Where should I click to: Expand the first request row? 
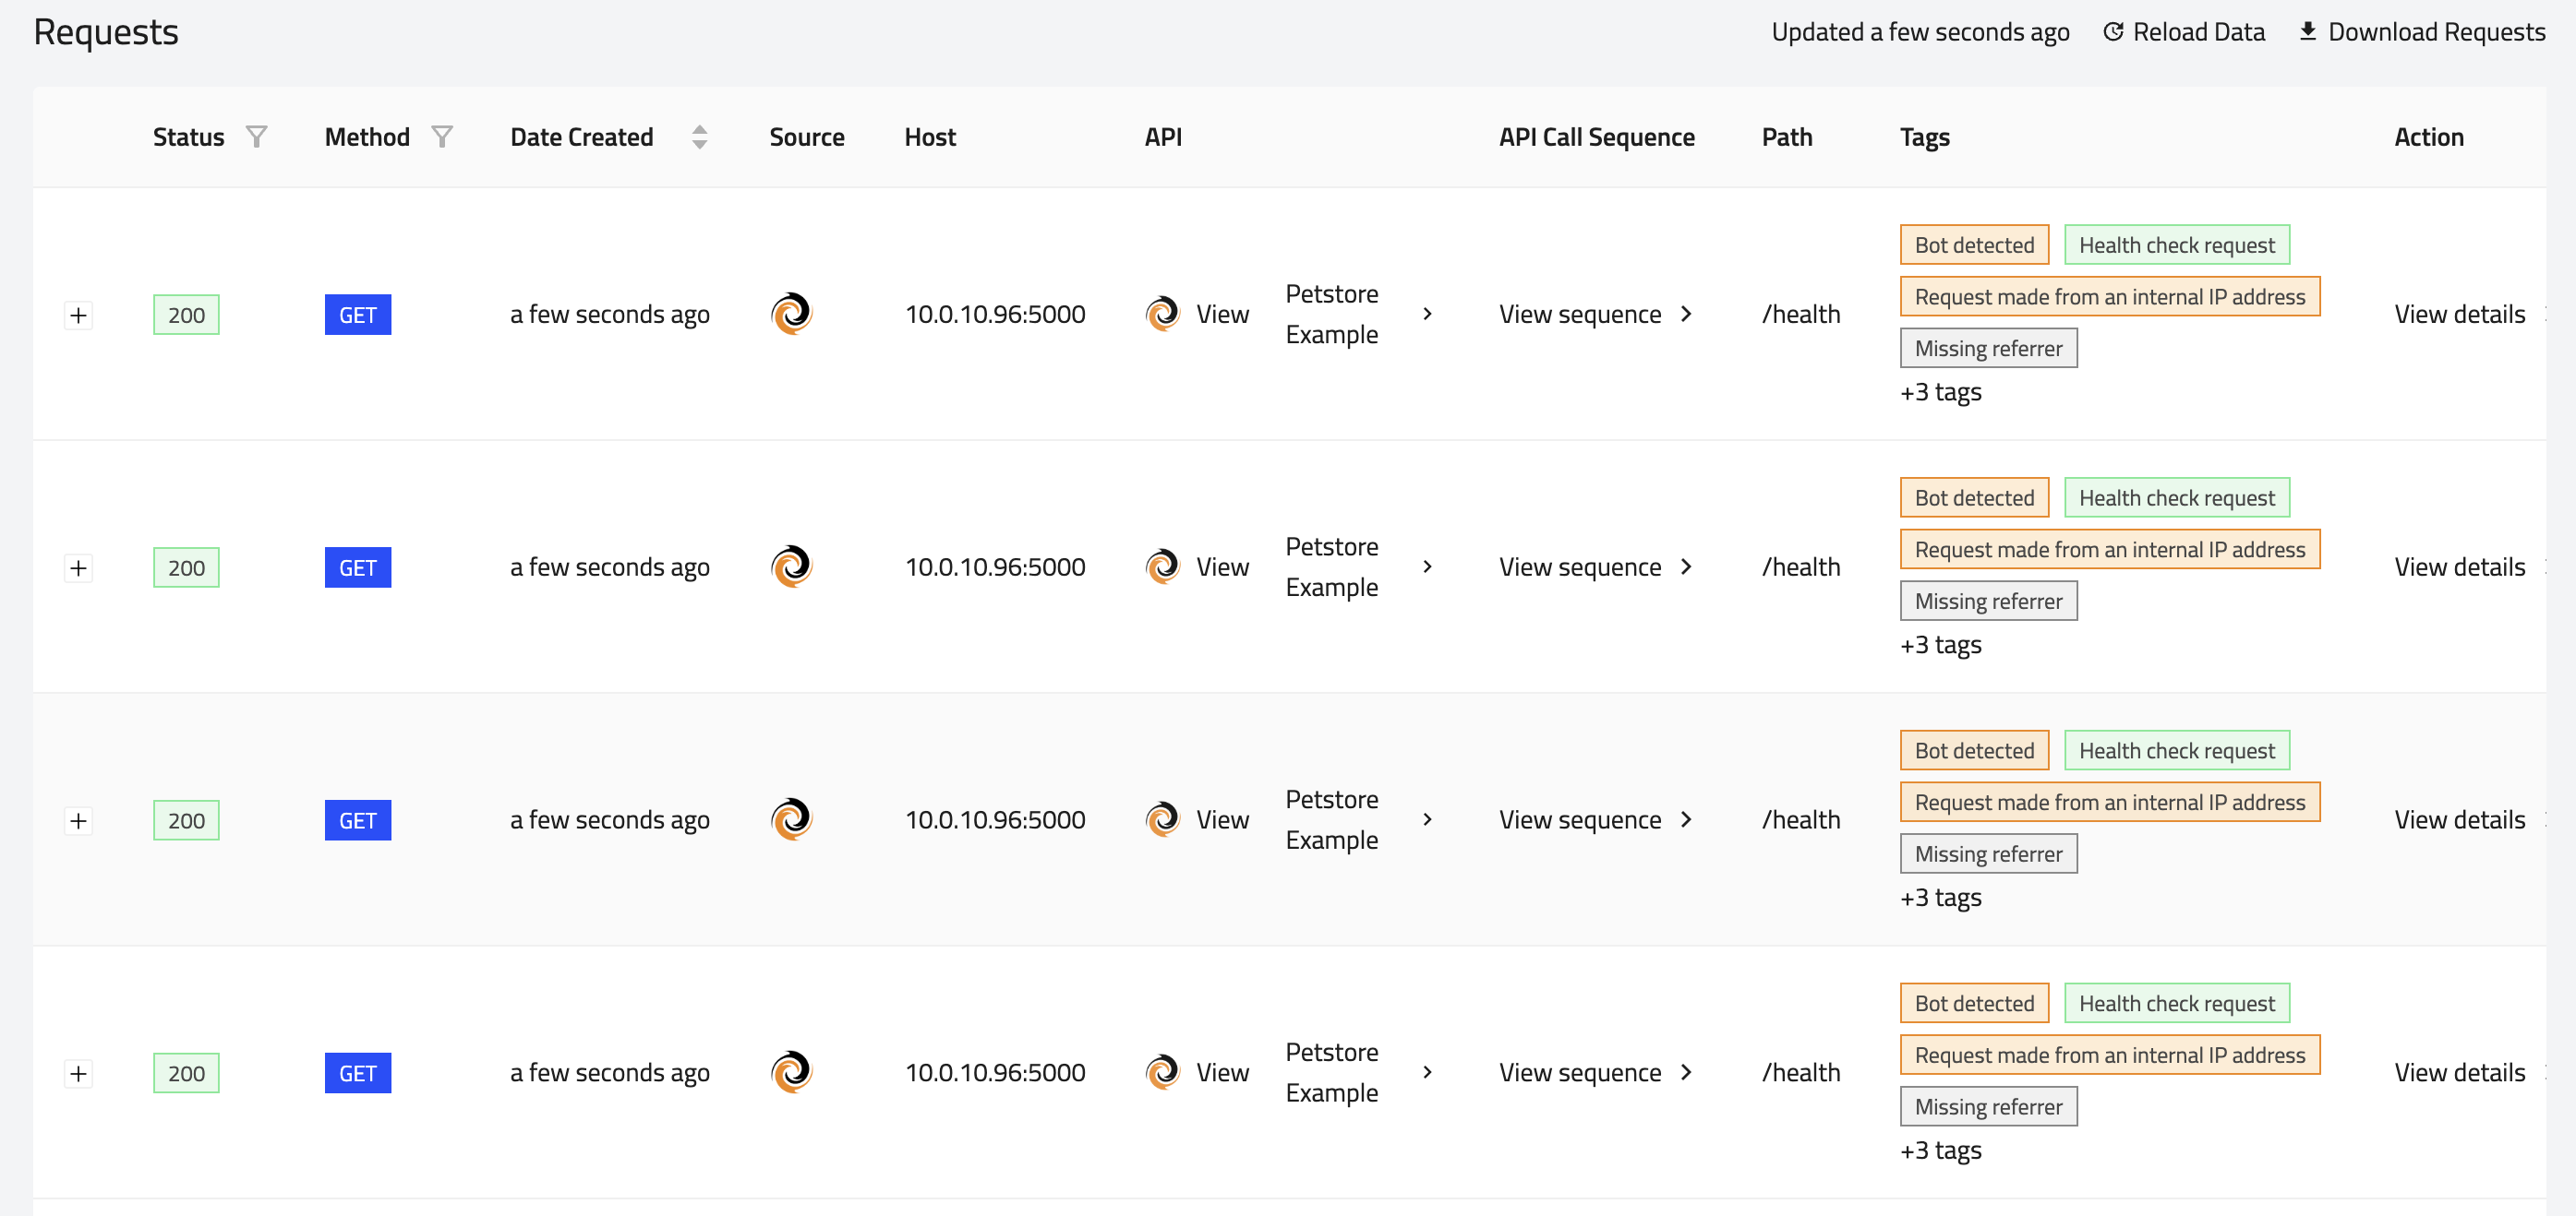pos(78,316)
